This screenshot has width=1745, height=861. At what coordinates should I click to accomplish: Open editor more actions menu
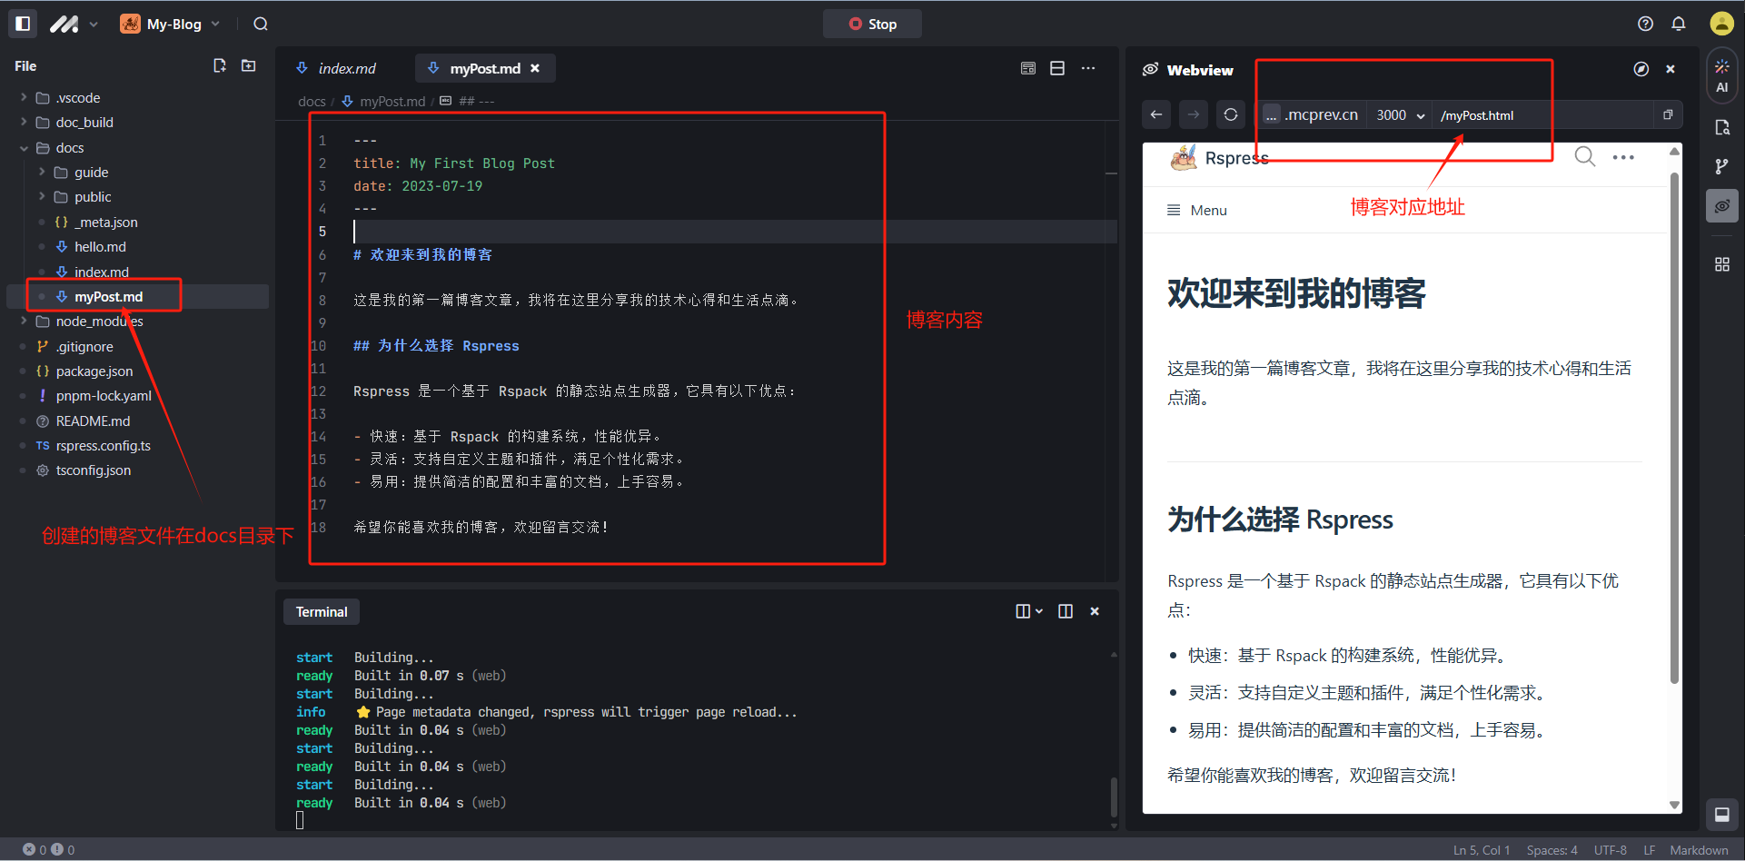pos(1088,68)
